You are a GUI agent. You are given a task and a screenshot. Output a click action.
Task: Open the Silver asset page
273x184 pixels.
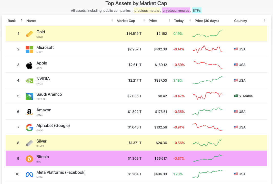tap(42, 141)
